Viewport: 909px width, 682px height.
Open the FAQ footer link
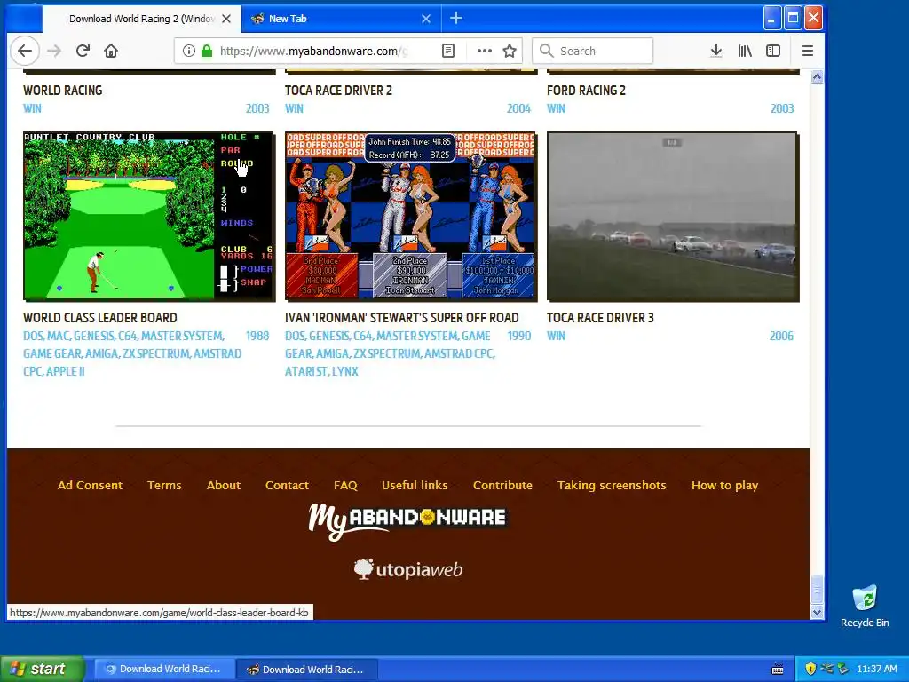tap(345, 486)
